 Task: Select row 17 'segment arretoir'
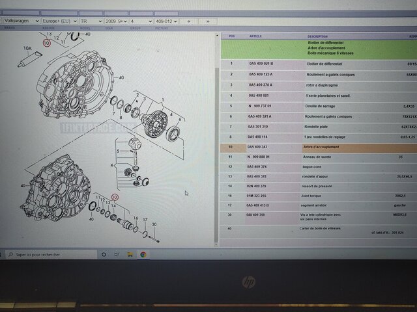(318, 205)
